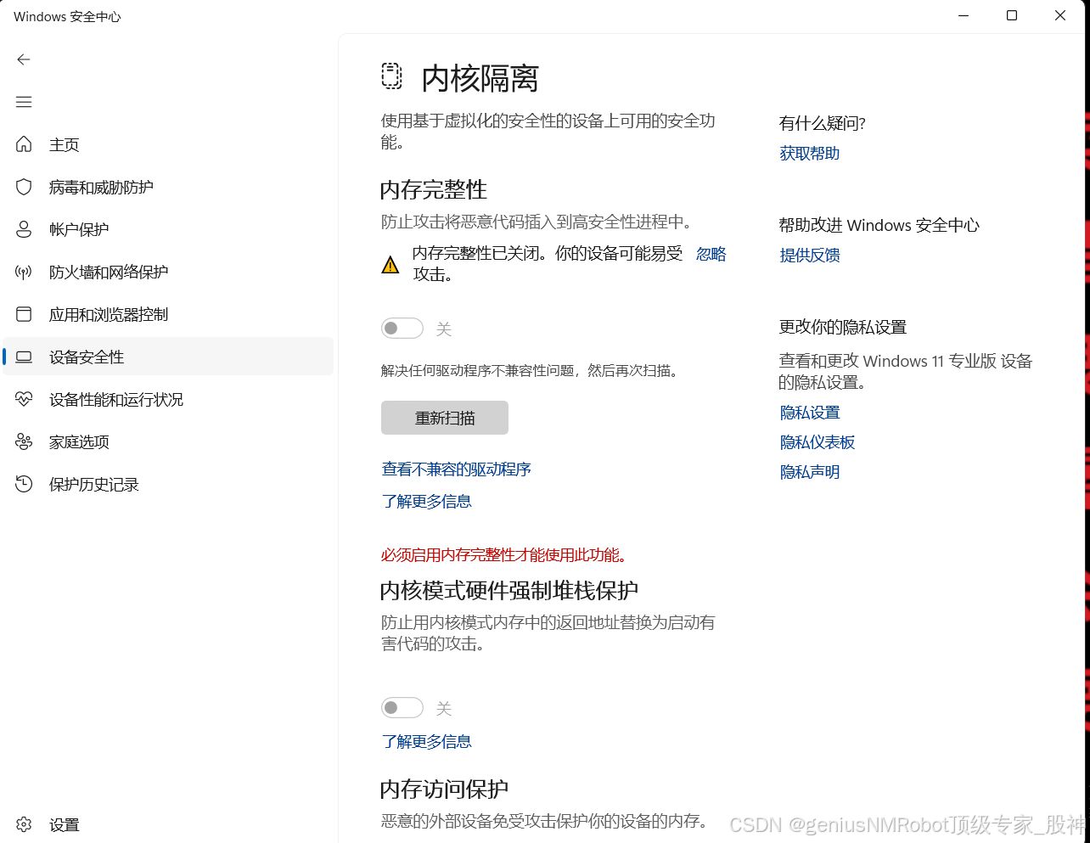Open the 隐私设置 link

(x=810, y=412)
